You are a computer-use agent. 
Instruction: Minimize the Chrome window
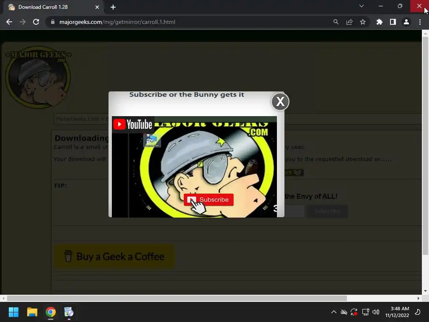tap(380, 6)
